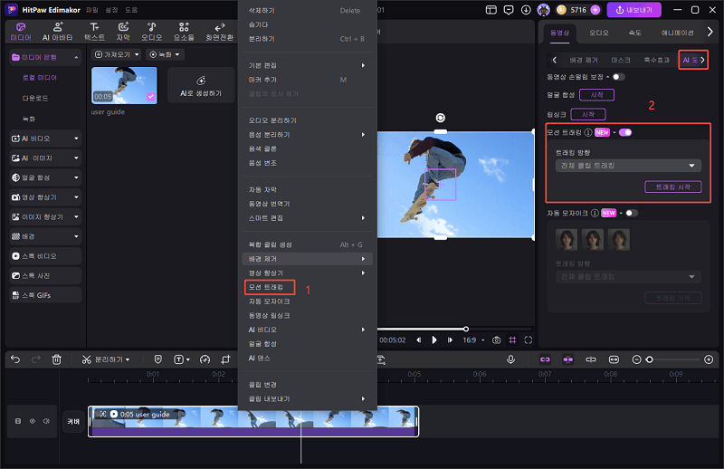Open the AI 아바타 (AI Avatar) tool

57,32
